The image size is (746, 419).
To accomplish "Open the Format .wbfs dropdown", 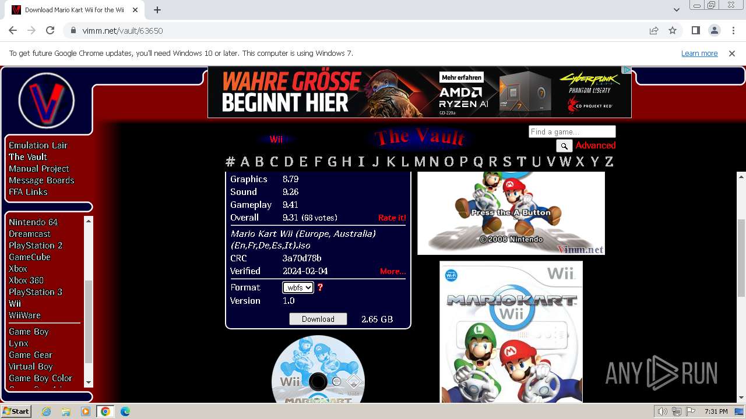I will 298,287.
